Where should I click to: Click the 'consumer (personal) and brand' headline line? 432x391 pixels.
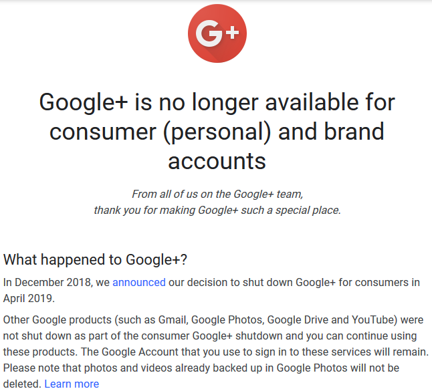pyautogui.click(x=217, y=132)
